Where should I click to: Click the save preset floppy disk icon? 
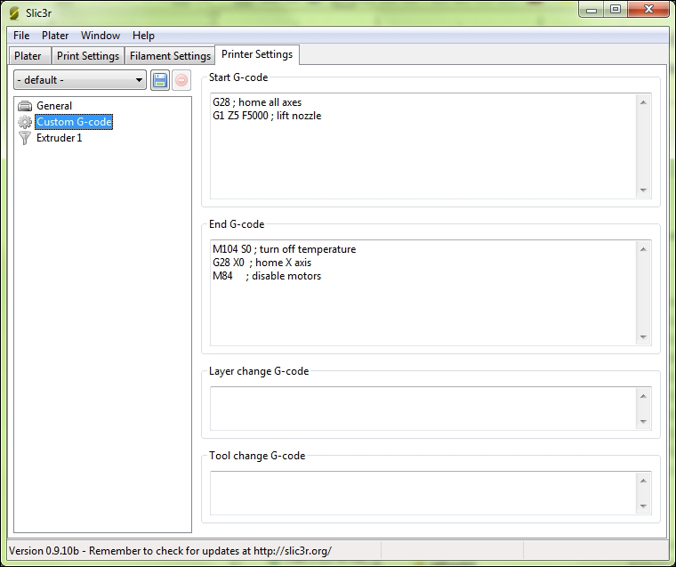160,80
